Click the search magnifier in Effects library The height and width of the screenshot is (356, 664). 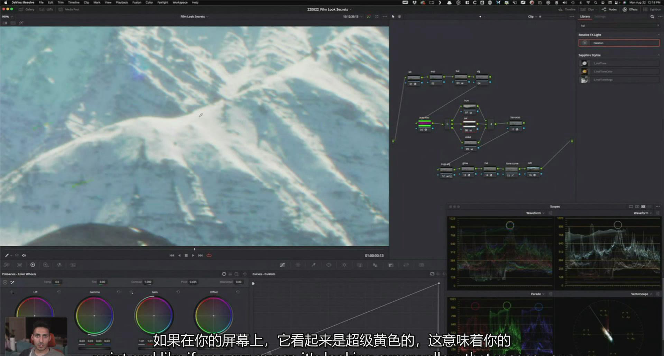click(652, 17)
